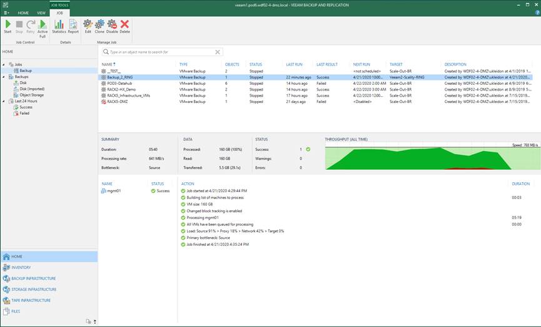Sort jobs by OBJECTS column

pyautogui.click(x=232, y=64)
